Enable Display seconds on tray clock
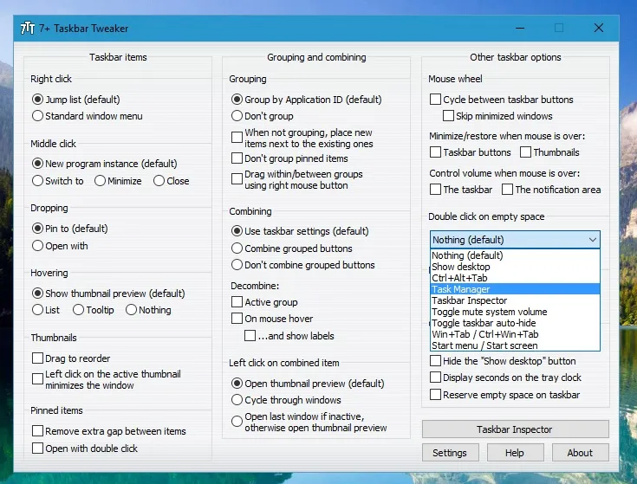Screen dimensions: 637x484 pyautogui.click(x=436, y=378)
